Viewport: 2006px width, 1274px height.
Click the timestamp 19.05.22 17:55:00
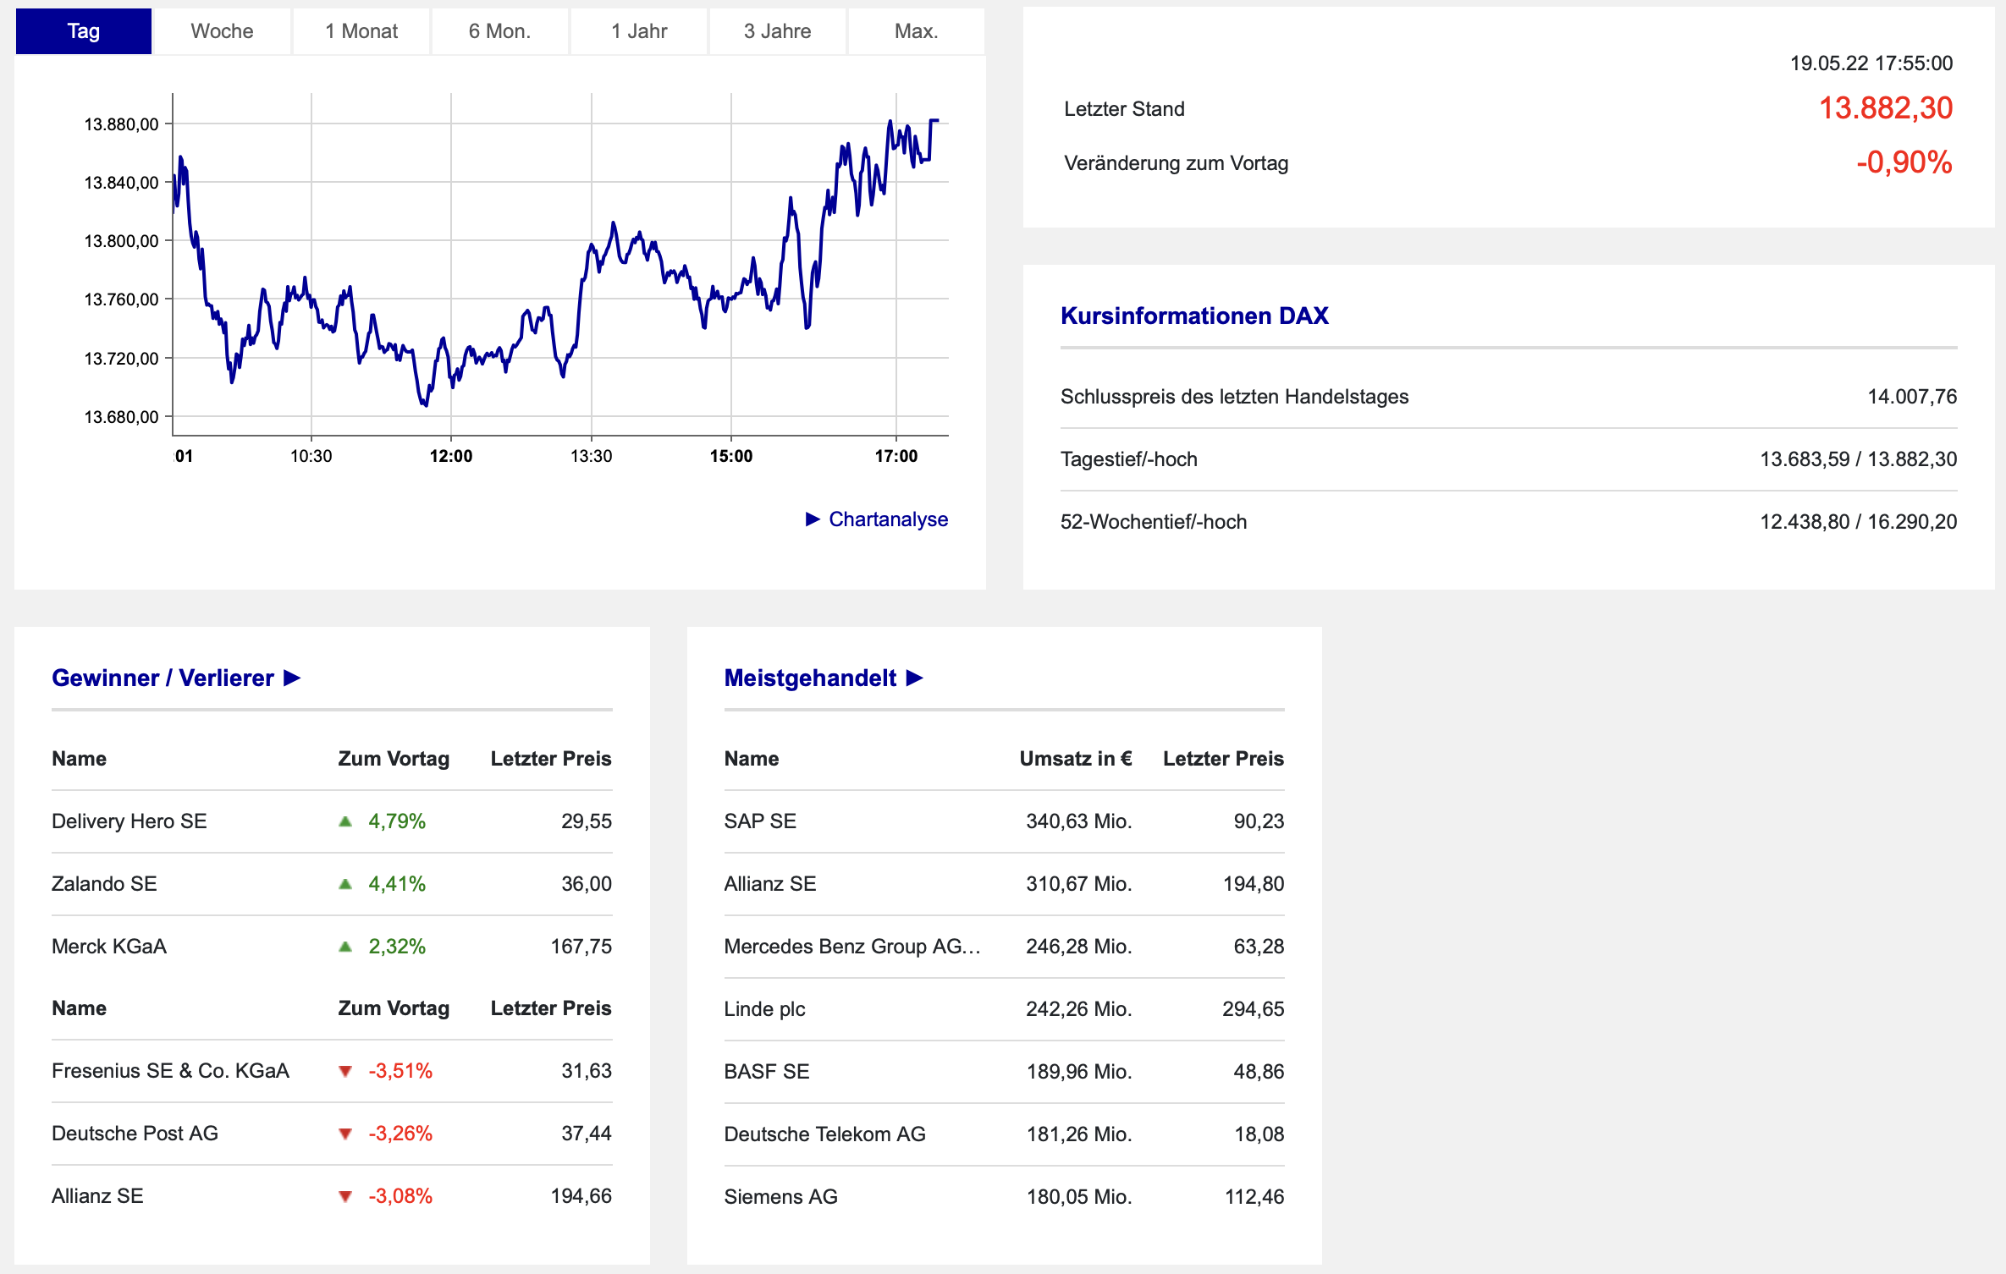[x=1871, y=63]
